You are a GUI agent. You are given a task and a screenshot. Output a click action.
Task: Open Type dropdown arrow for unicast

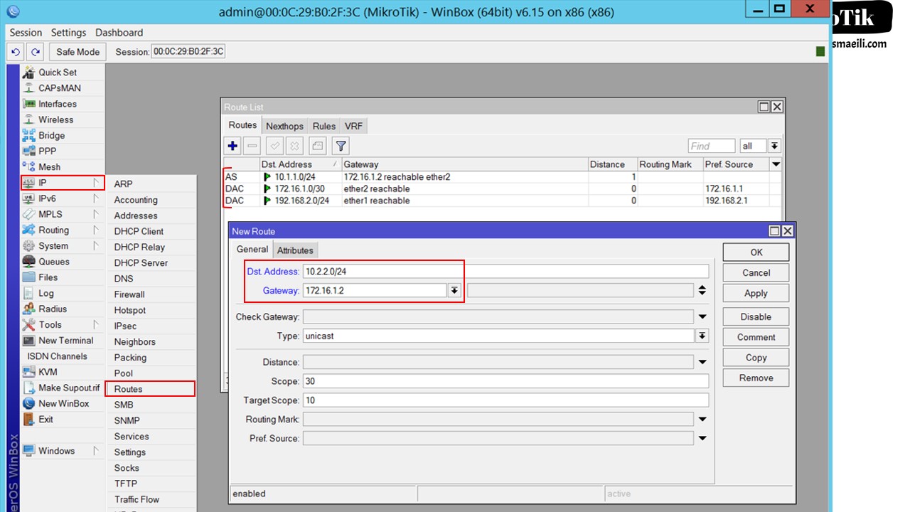click(702, 336)
